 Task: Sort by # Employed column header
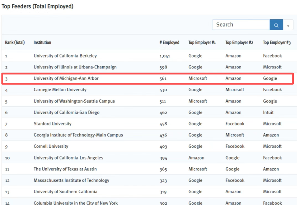tap(169, 43)
